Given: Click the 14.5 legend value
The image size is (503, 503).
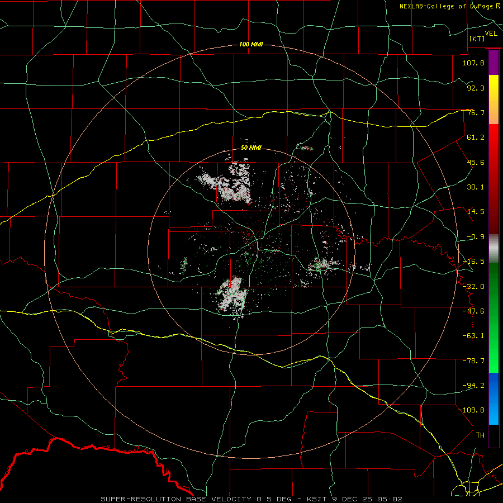Looking at the screenshot, I should pyautogui.click(x=476, y=212).
